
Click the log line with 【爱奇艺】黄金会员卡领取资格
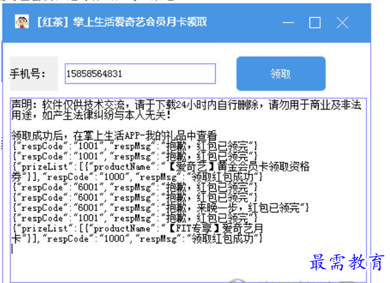tap(161, 167)
